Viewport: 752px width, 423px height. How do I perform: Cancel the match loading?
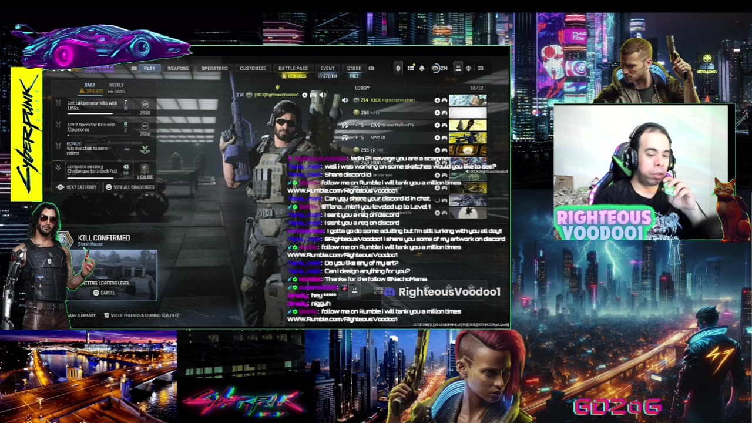point(104,293)
